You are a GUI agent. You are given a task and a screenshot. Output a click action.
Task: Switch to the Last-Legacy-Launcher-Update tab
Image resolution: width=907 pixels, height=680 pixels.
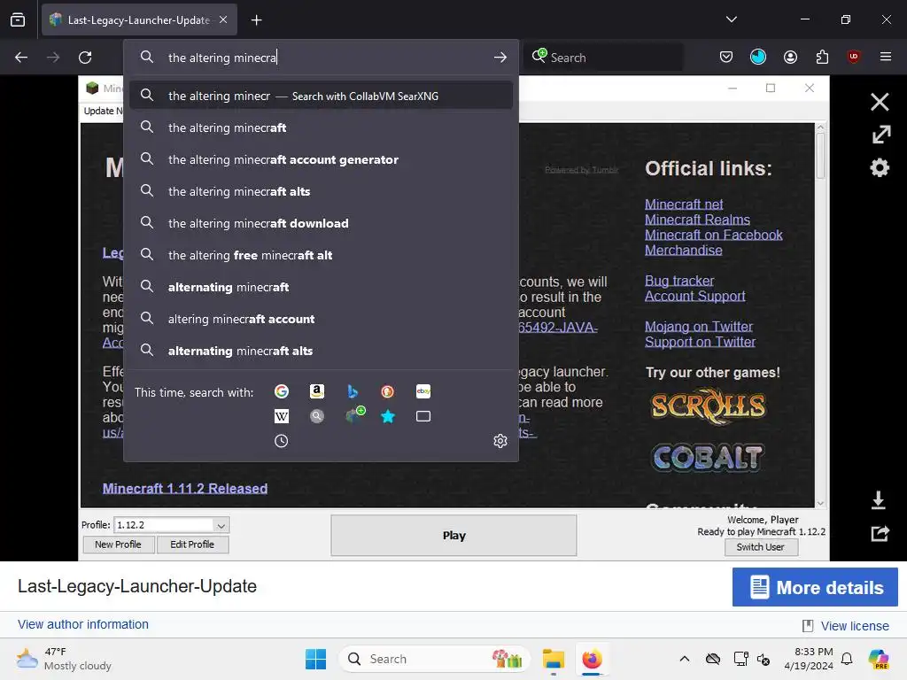(139, 20)
